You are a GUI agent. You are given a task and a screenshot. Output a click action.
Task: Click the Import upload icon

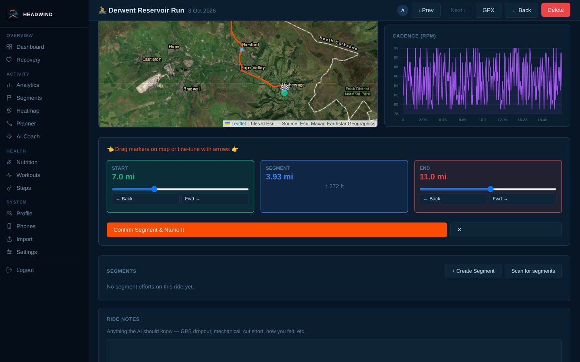[9, 239]
